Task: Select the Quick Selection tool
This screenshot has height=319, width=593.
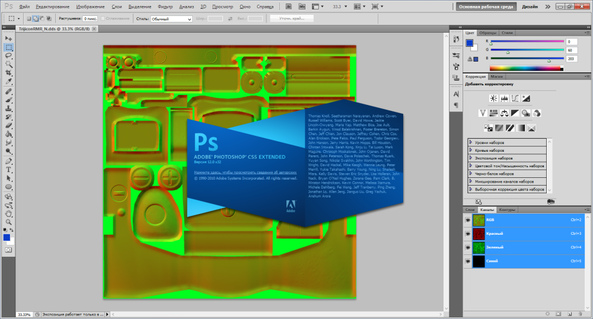Action: click(8, 64)
